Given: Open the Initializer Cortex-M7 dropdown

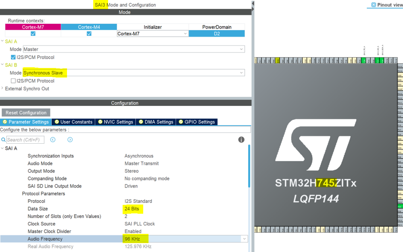Looking at the screenshot, I should point(152,33).
